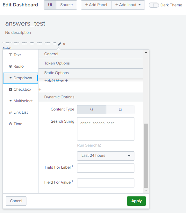Click the pencil edit icon for field1

coord(59,44)
